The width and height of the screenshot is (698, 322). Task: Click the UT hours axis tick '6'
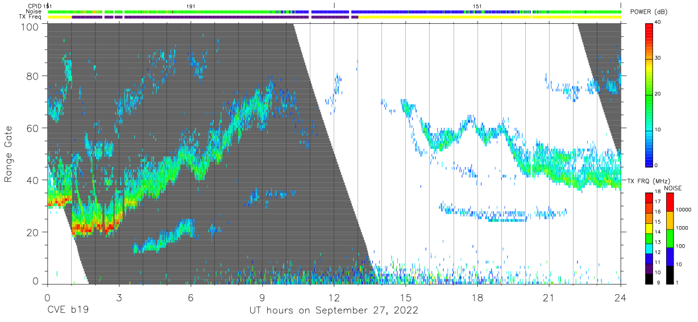[x=190, y=298]
